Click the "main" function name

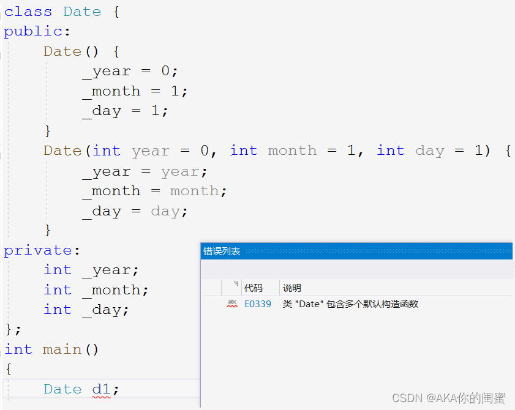(62, 349)
